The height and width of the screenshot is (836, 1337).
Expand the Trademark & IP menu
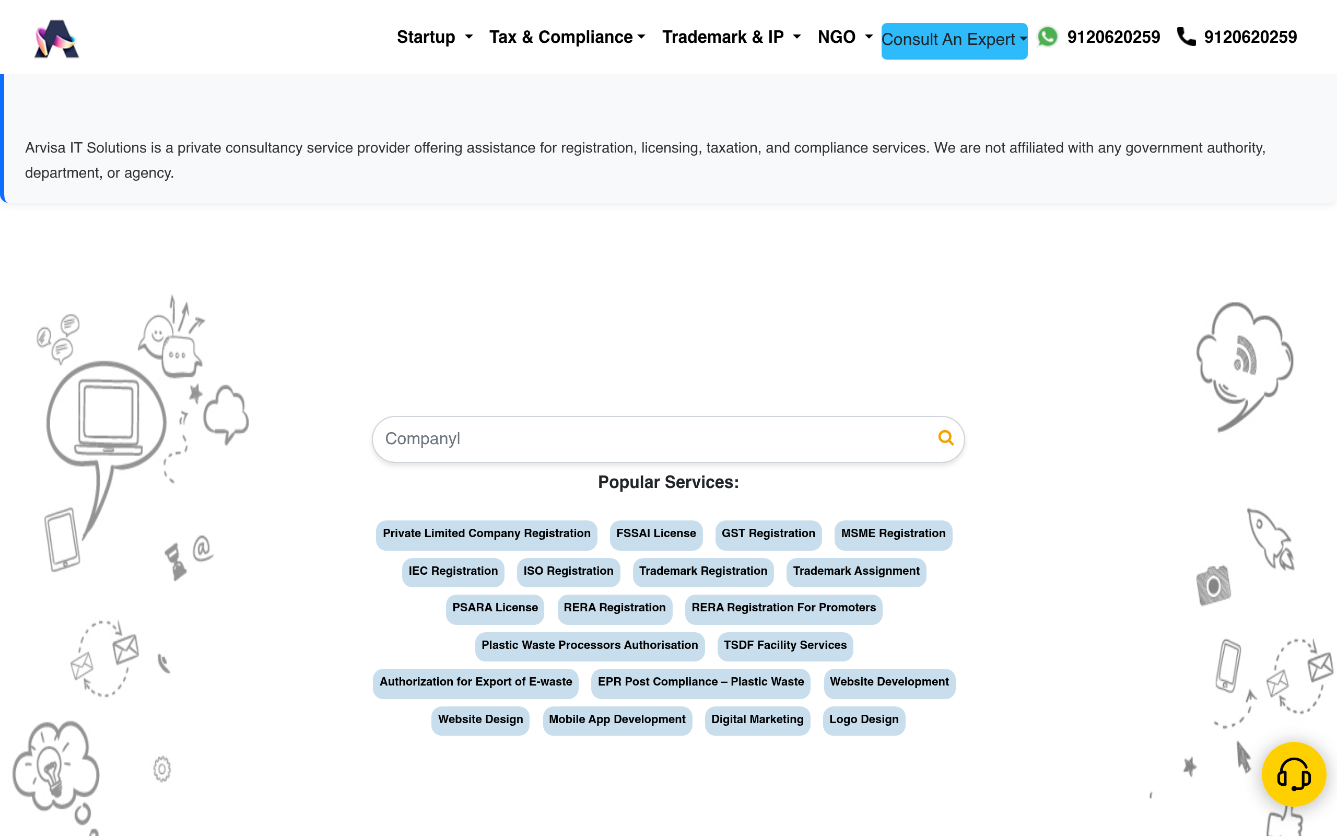pos(732,37)
